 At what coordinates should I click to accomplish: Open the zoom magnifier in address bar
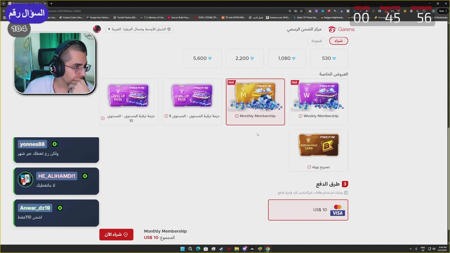[x=290, y=11]
